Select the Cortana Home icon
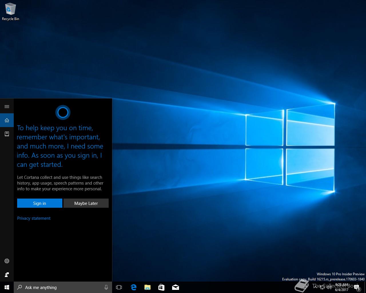 7,120
